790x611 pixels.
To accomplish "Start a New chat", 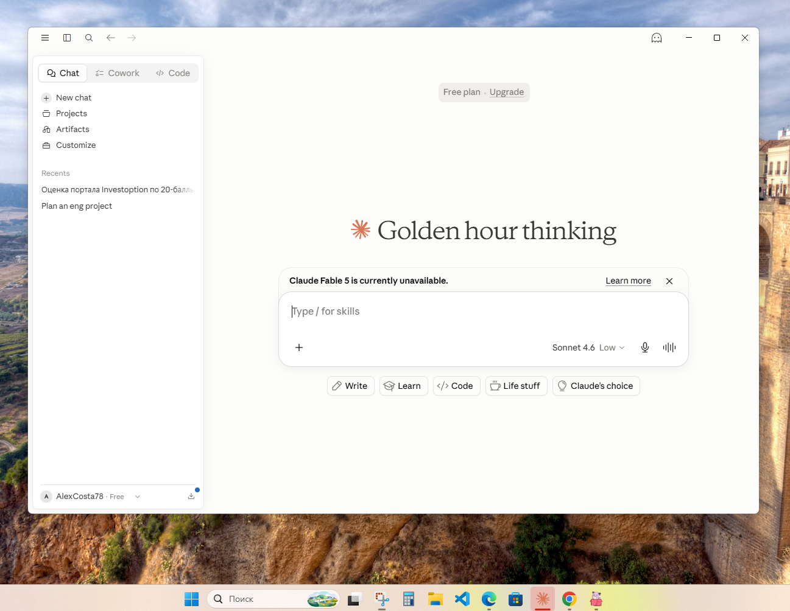I will point(118,97).
